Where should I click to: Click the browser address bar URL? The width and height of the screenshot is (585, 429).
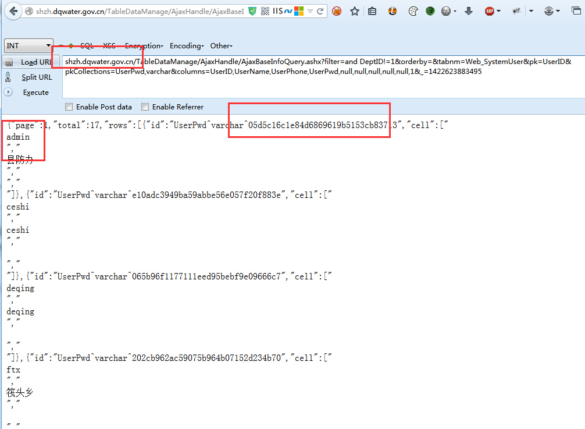pyautogui.click(x=140, y=11)
